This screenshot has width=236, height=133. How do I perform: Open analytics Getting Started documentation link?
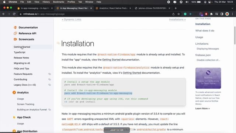[132, 73]
